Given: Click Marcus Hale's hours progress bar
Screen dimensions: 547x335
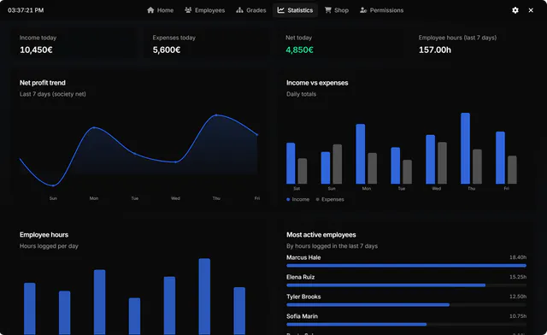Looking at the screenshot, I should [x=407, y=266].
